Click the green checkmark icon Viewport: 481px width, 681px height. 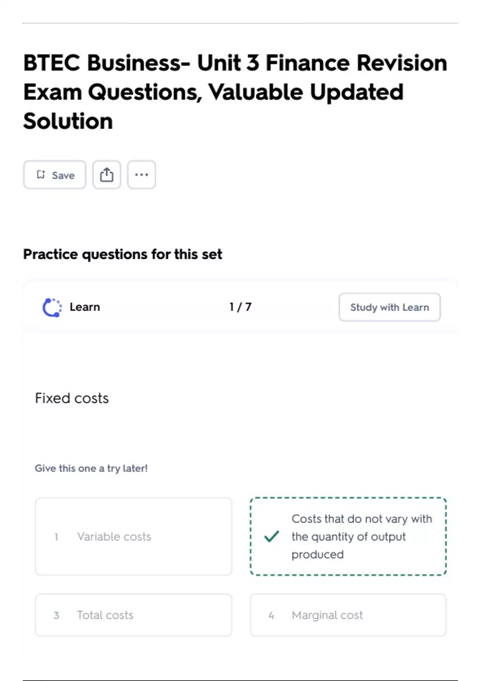(271, 536)
